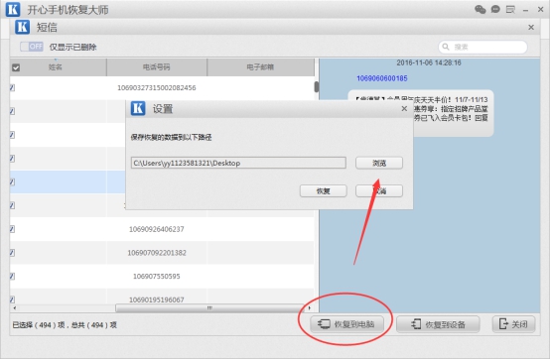Select the number 10690327315002082456
The image size is (550, 359).
coord(157,88)
